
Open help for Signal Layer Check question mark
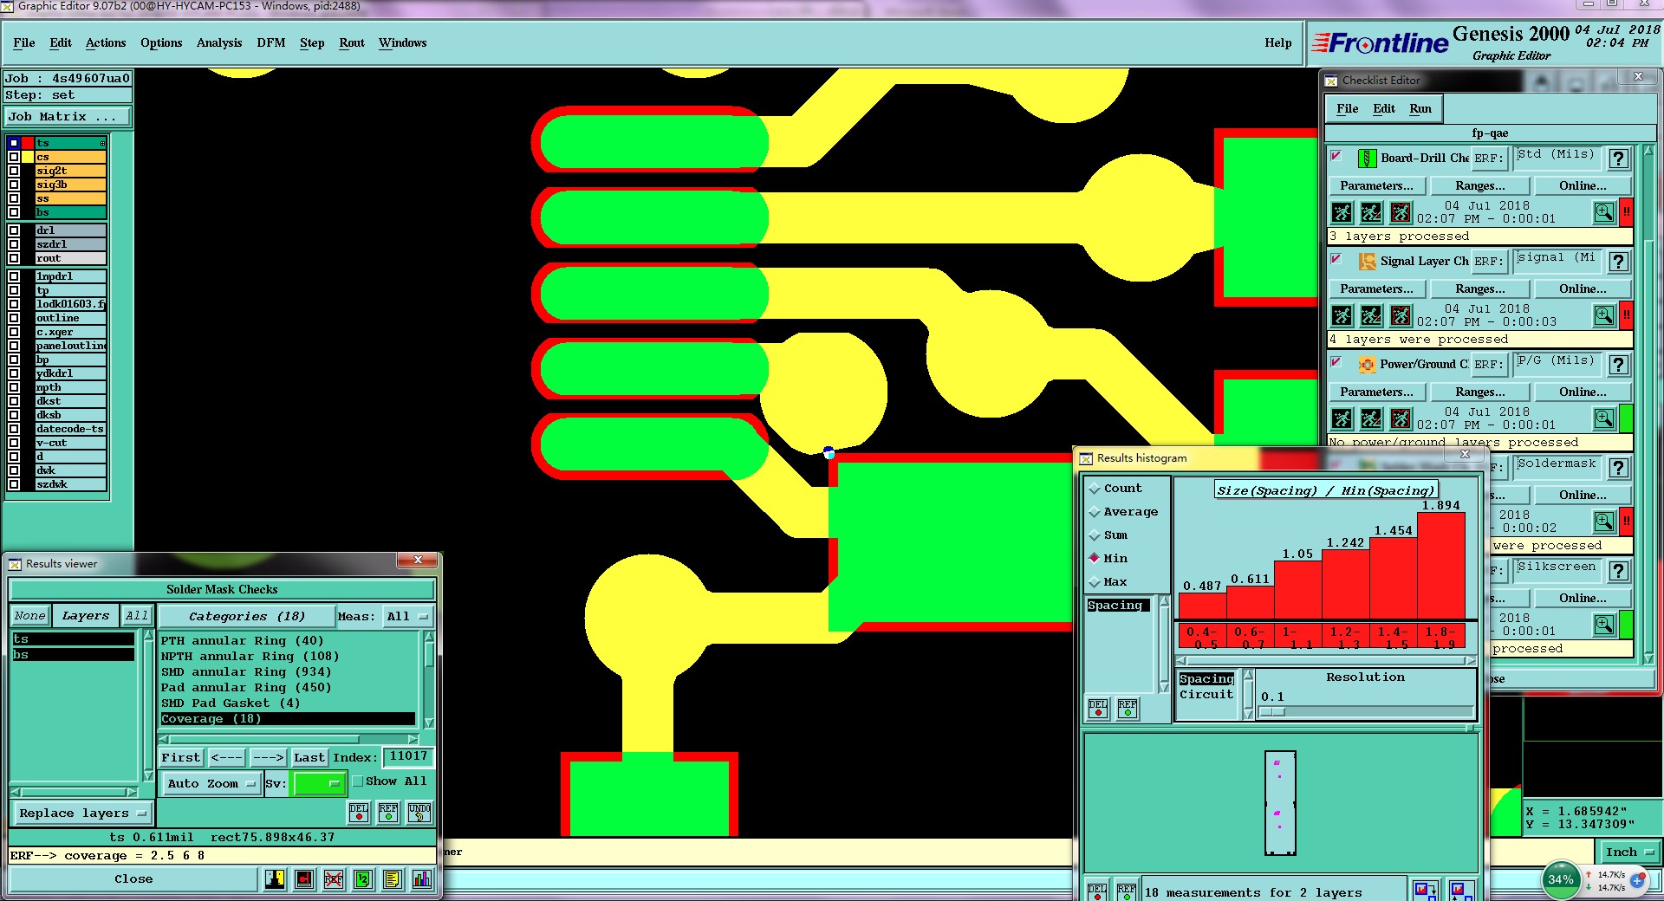[x=1618, y=262]
